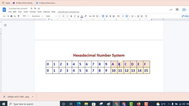Screen dimensions: 189x106
Task: Add a comment from the toolbar
Action: pos(94,16)
